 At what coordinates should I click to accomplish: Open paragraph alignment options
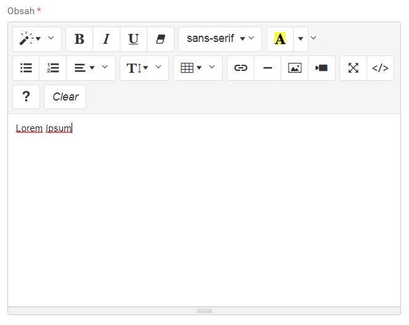click(x=90, y=68)
